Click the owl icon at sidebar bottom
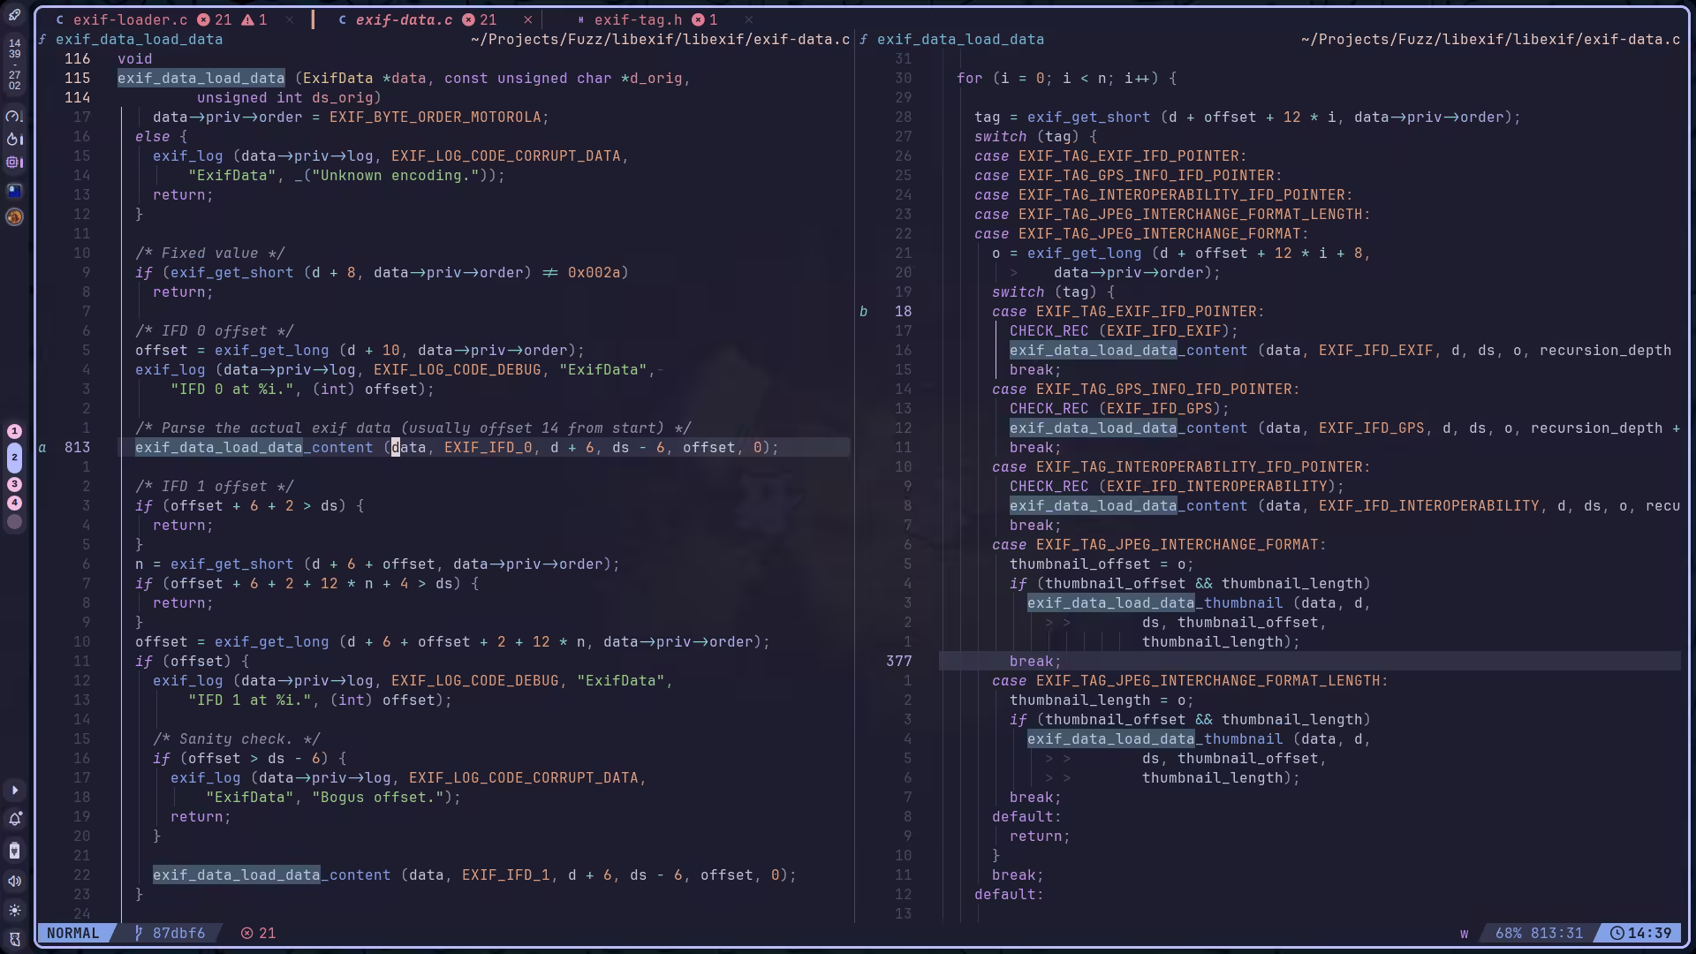This screenshot has width=1696, height=954. coord(14,939)
